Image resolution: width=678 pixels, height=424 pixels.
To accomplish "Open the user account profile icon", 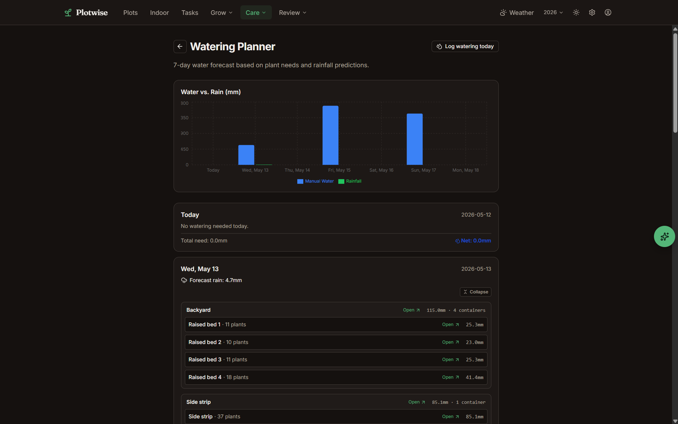I will tap(608, 12).
